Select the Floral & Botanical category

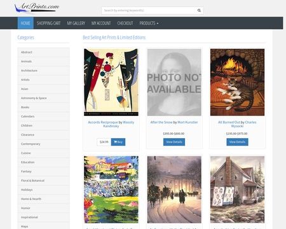point(43,181)
